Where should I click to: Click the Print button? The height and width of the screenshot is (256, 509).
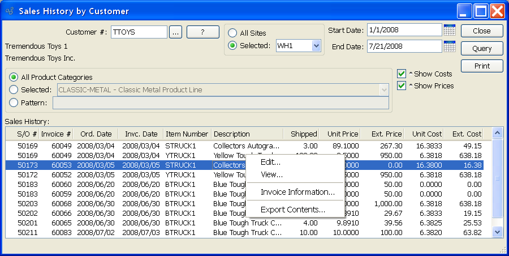tap(482, 66)
